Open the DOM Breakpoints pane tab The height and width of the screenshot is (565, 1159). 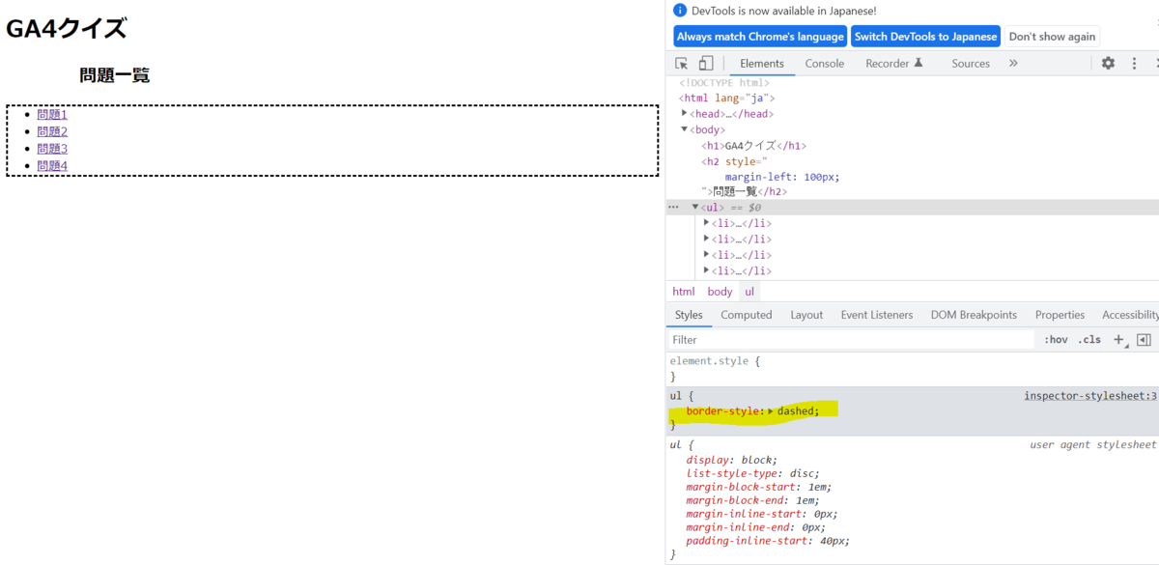click(x=974, y=315)
